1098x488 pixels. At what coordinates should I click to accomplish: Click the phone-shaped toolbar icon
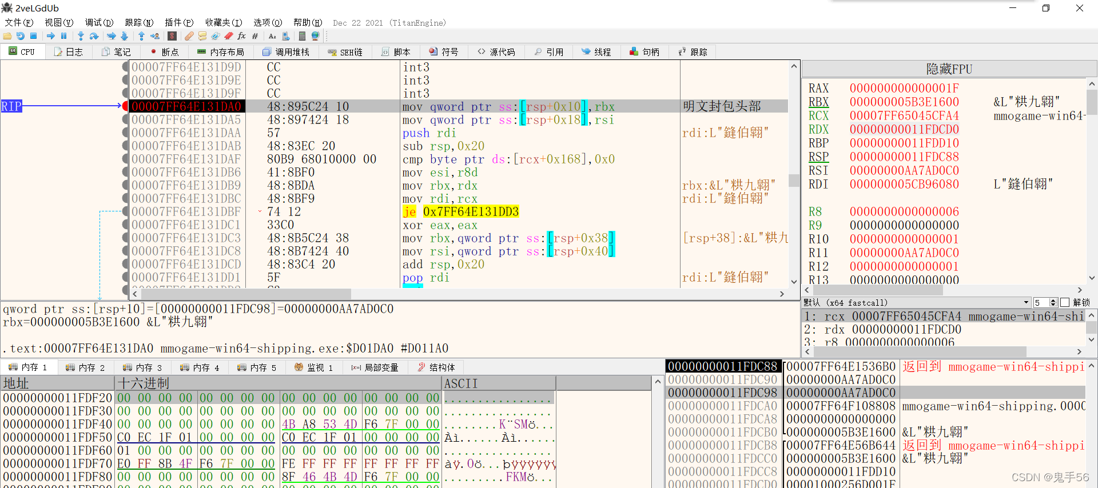pyautogui.click(x=286, y=36)
